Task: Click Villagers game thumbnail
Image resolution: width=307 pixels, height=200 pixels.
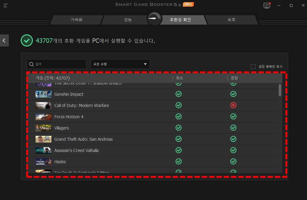Action: click(x=44, y=128)
